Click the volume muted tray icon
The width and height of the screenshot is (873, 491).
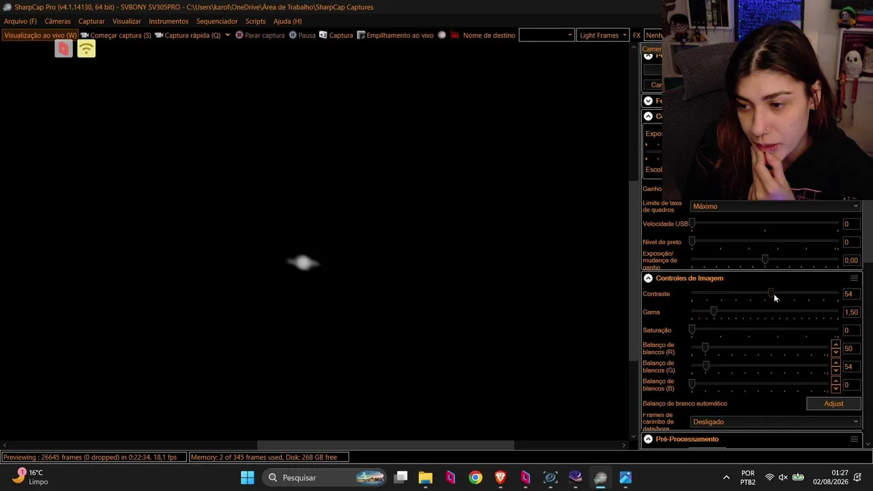[783, 477]
